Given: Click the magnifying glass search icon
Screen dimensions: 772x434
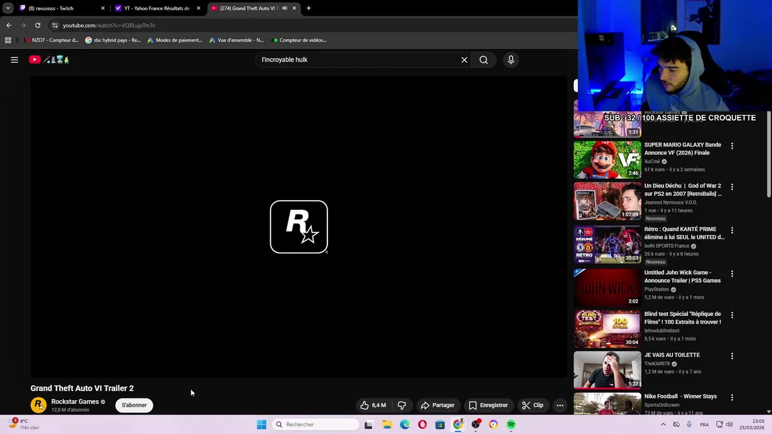Looking at the screenshot, I should point(484,60).
